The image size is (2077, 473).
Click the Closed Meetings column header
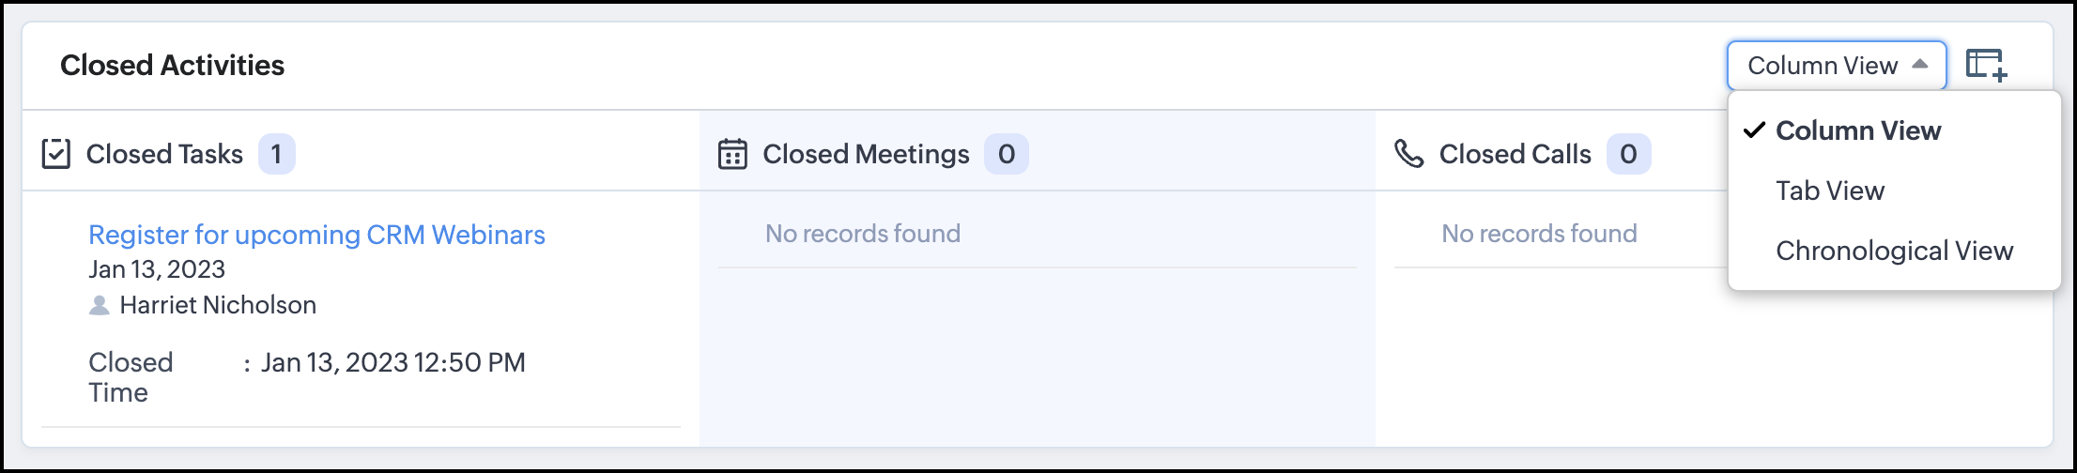coord(866,154)
